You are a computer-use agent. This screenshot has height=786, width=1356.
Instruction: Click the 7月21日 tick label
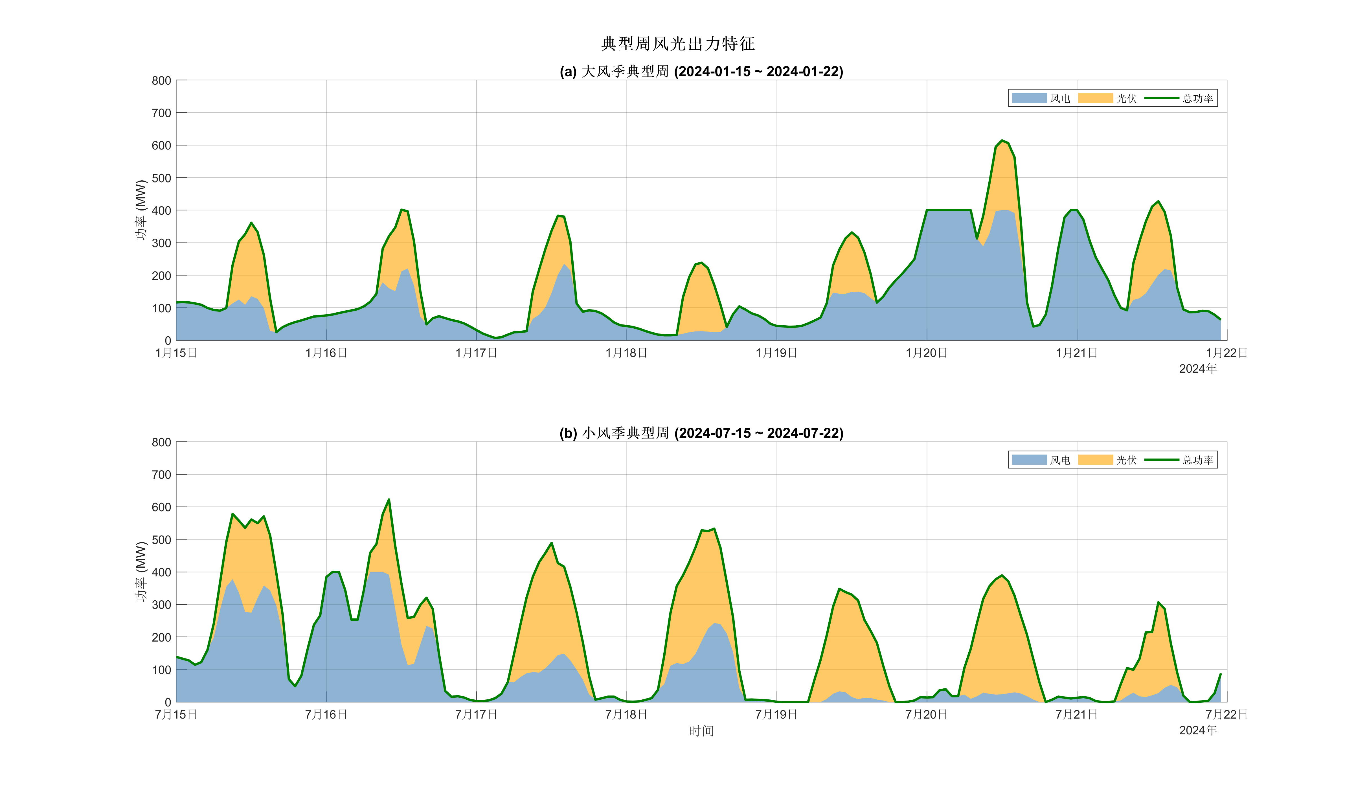click(1077, 714)
